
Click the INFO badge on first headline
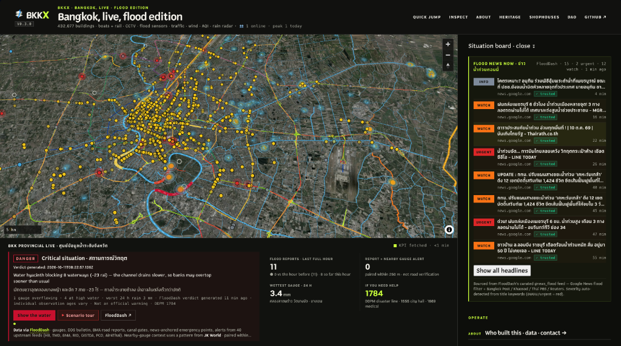pos(483,82)
